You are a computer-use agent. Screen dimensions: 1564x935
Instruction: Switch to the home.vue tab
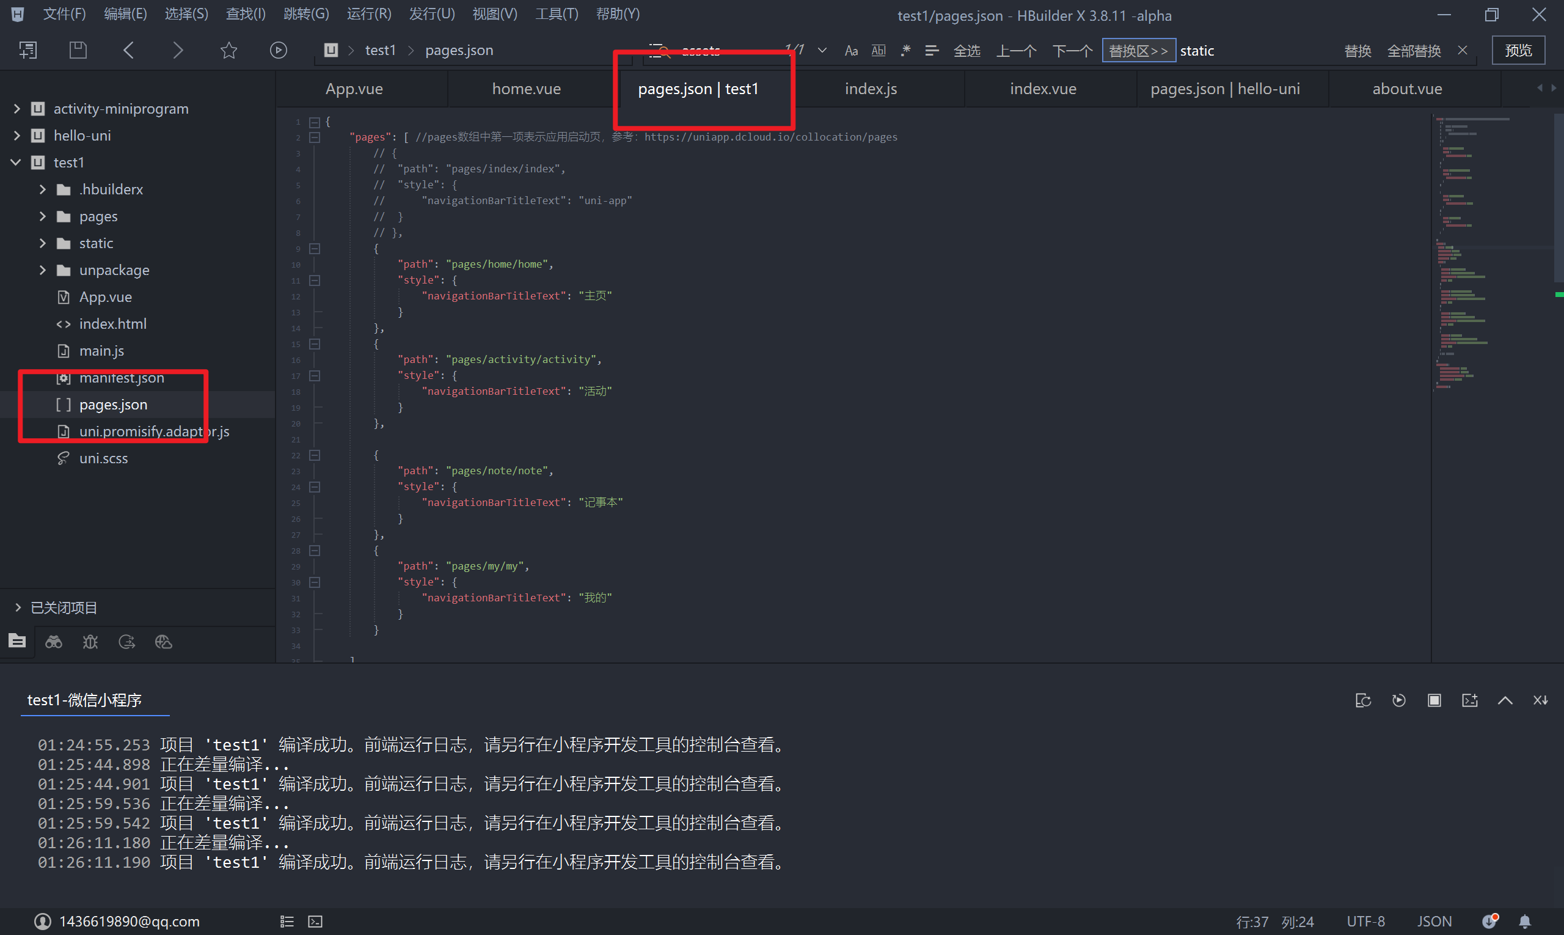527,89
